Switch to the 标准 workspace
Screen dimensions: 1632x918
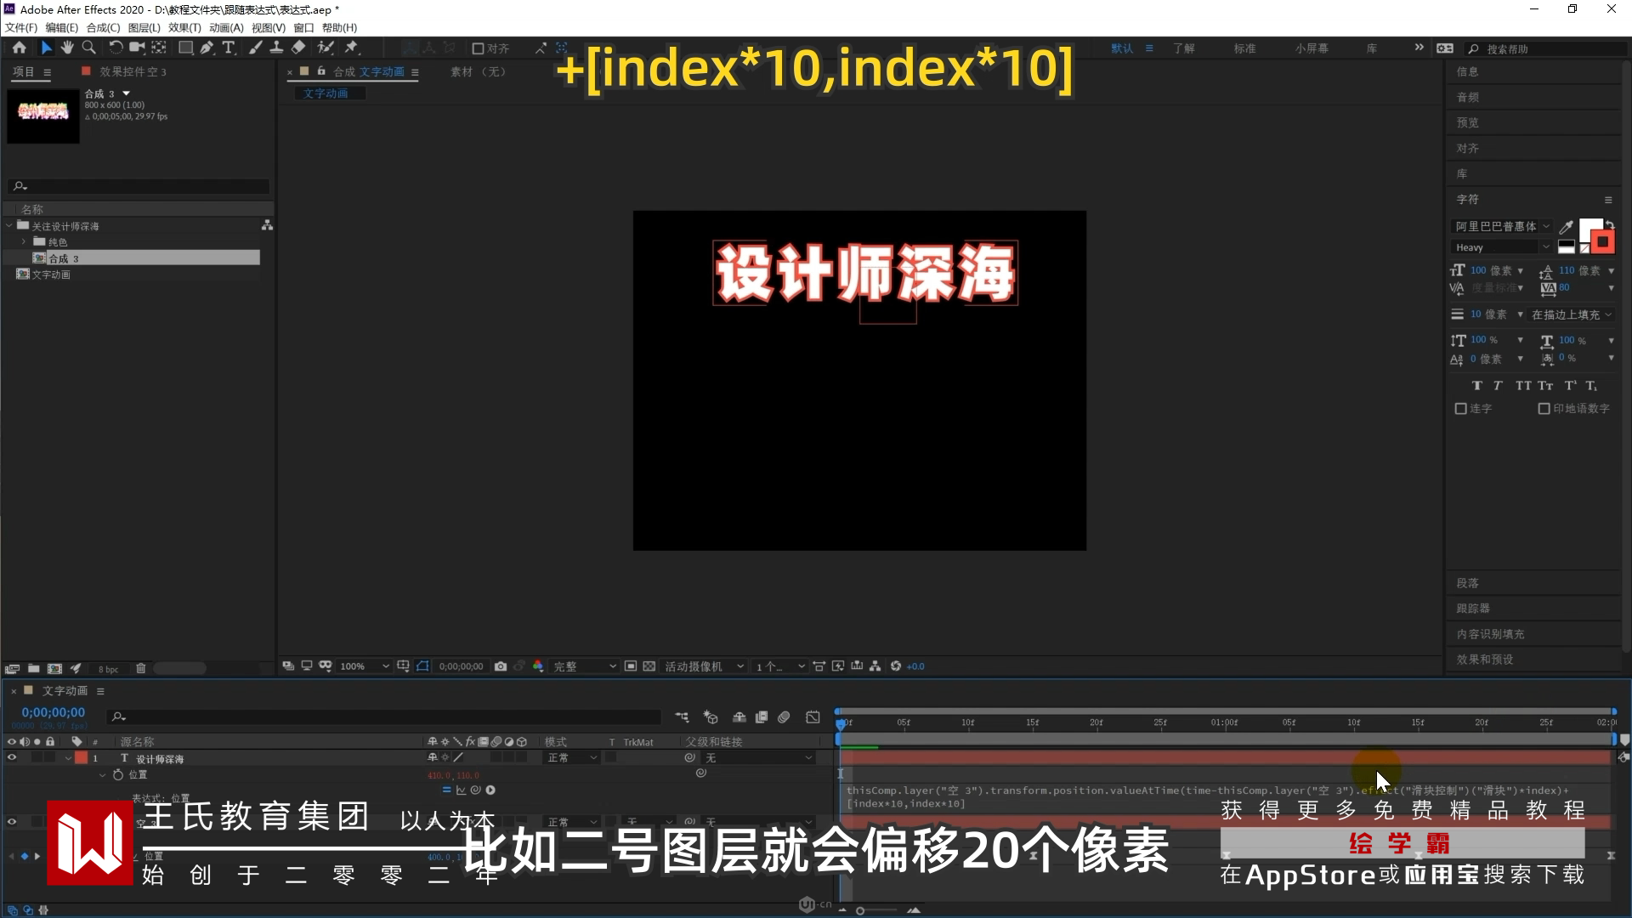(x=1244, y=48)
